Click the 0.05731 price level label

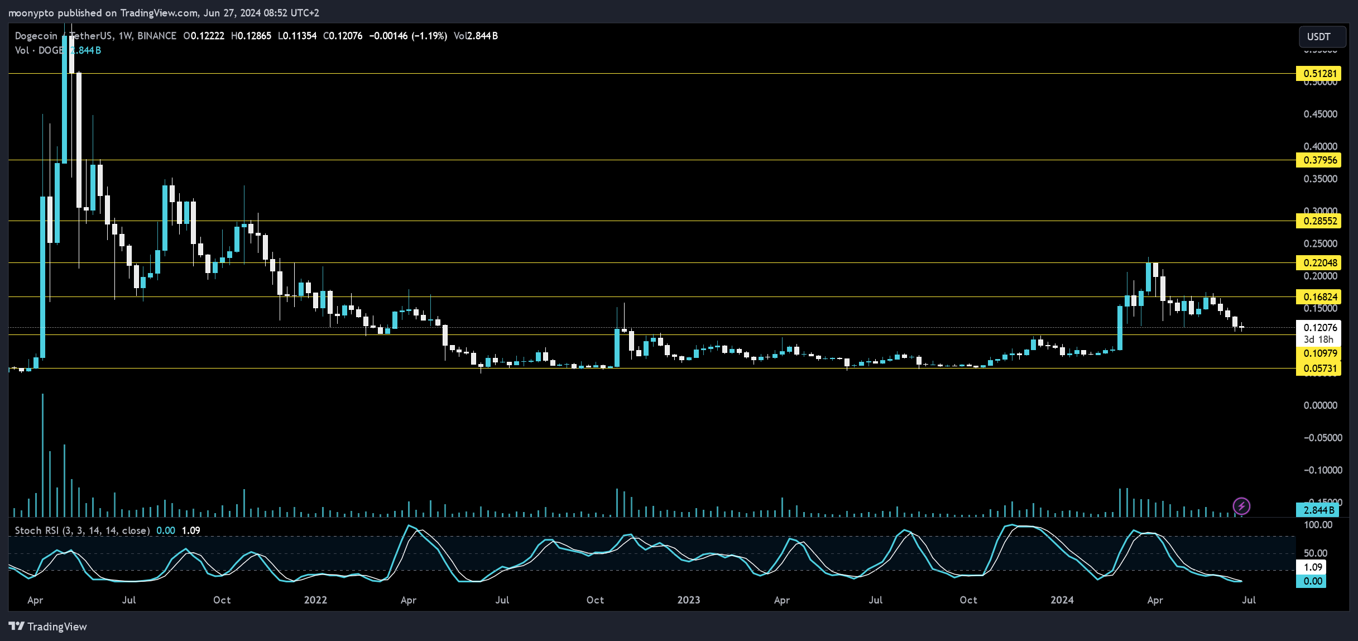[x=1318, y=369]
